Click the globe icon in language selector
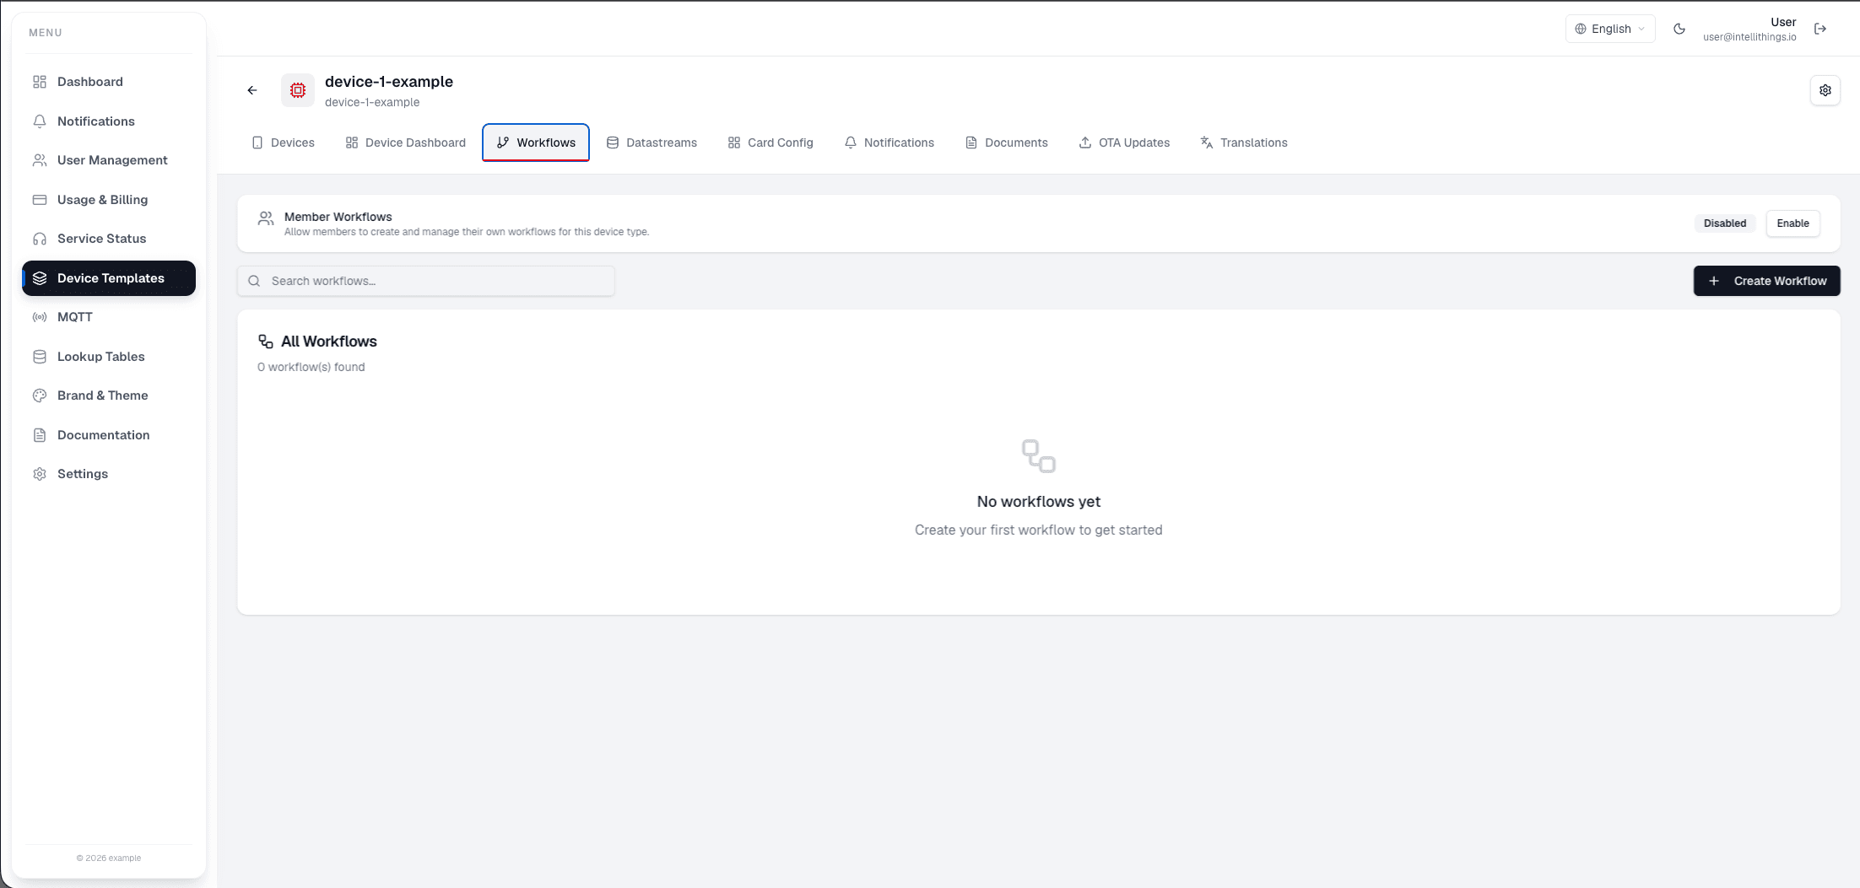The width and height of the screenshot is (1860, 888). 1581,29
